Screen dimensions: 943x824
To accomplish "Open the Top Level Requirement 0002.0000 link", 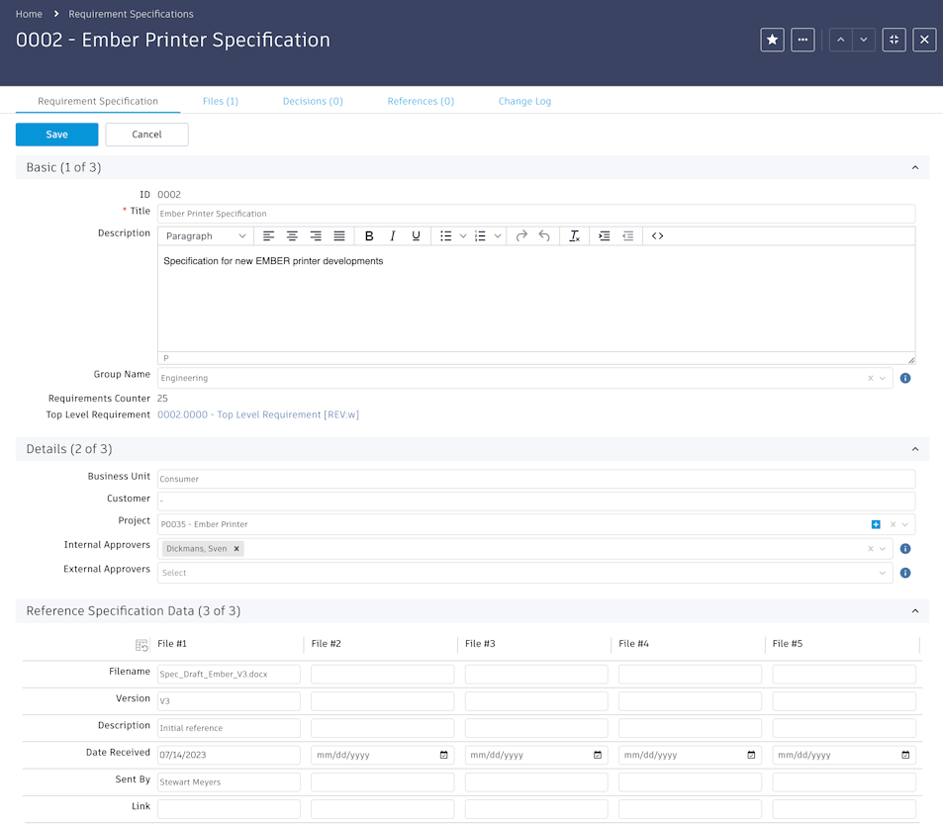I will [258, 414].
